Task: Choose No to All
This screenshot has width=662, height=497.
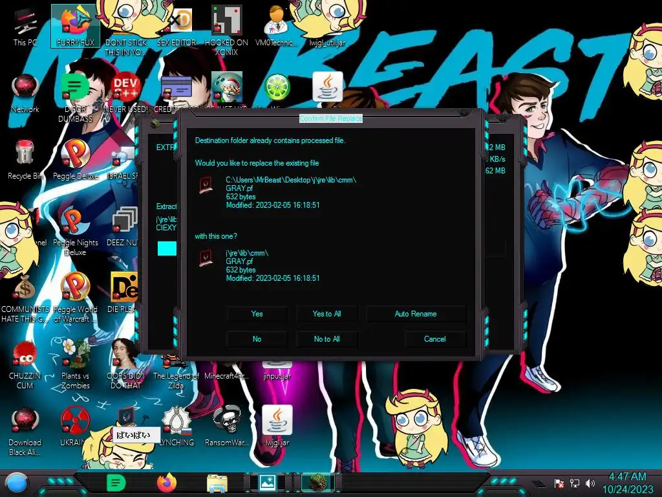Action: [x=326, y=339]
